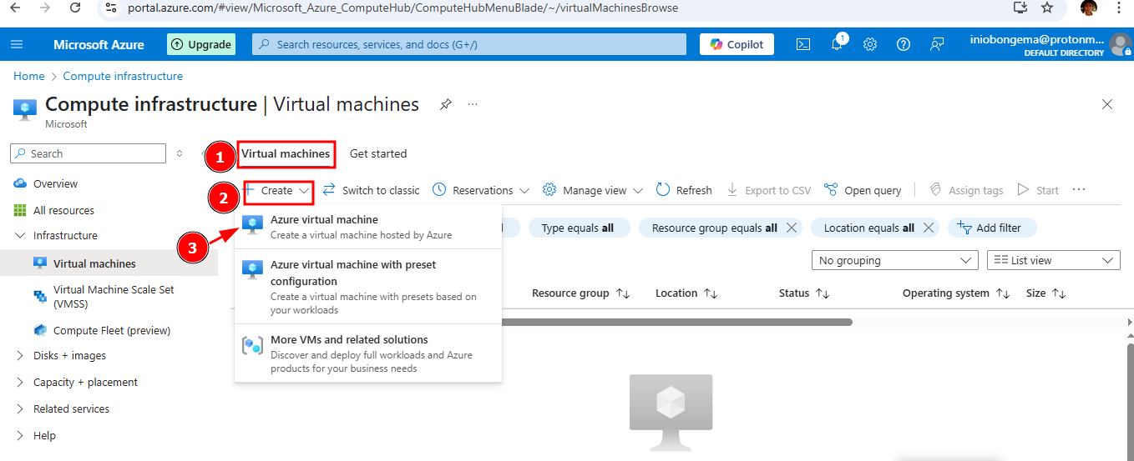Sort by Size column arrows
This screenshot has height=461, width=1134.
[1059, 293]
